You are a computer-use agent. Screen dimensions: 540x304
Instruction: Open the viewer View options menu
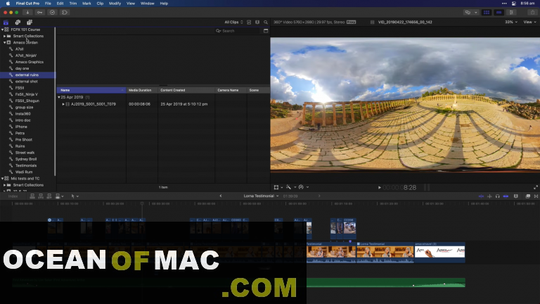coord(529,23)
